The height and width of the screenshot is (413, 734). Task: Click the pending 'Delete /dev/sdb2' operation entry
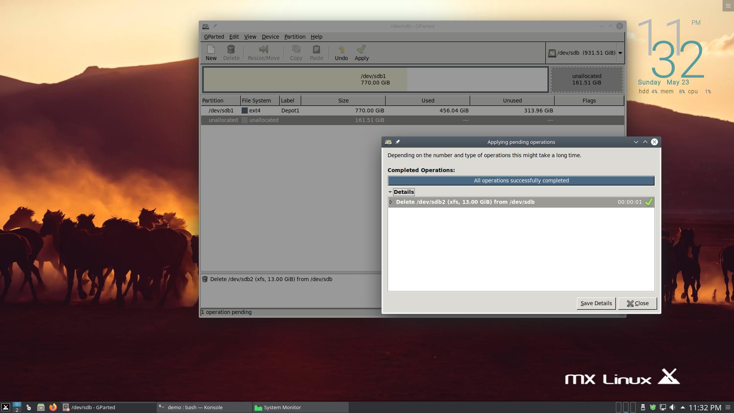(x=271, y=279)
